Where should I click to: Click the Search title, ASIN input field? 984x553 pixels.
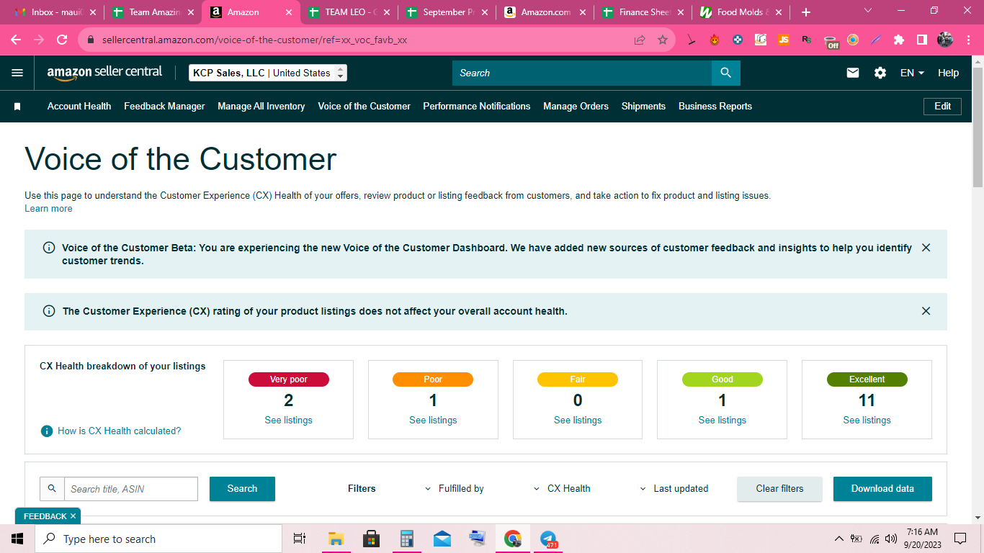click(x=131, y=489)
